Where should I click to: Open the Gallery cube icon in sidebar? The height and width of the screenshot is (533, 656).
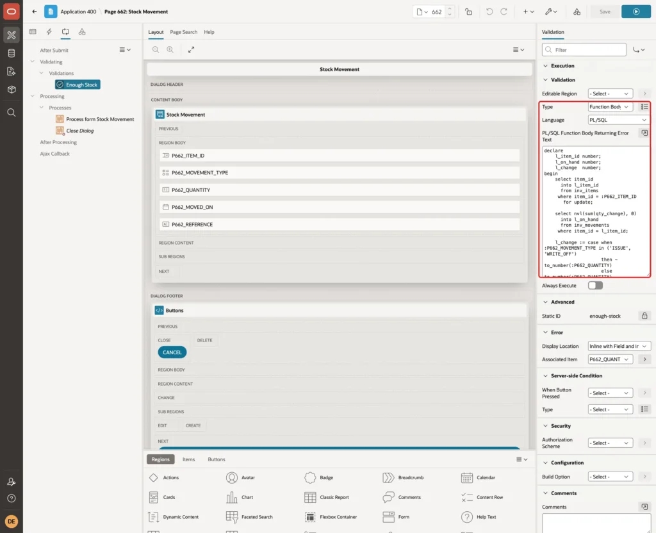tap(12, 90)
